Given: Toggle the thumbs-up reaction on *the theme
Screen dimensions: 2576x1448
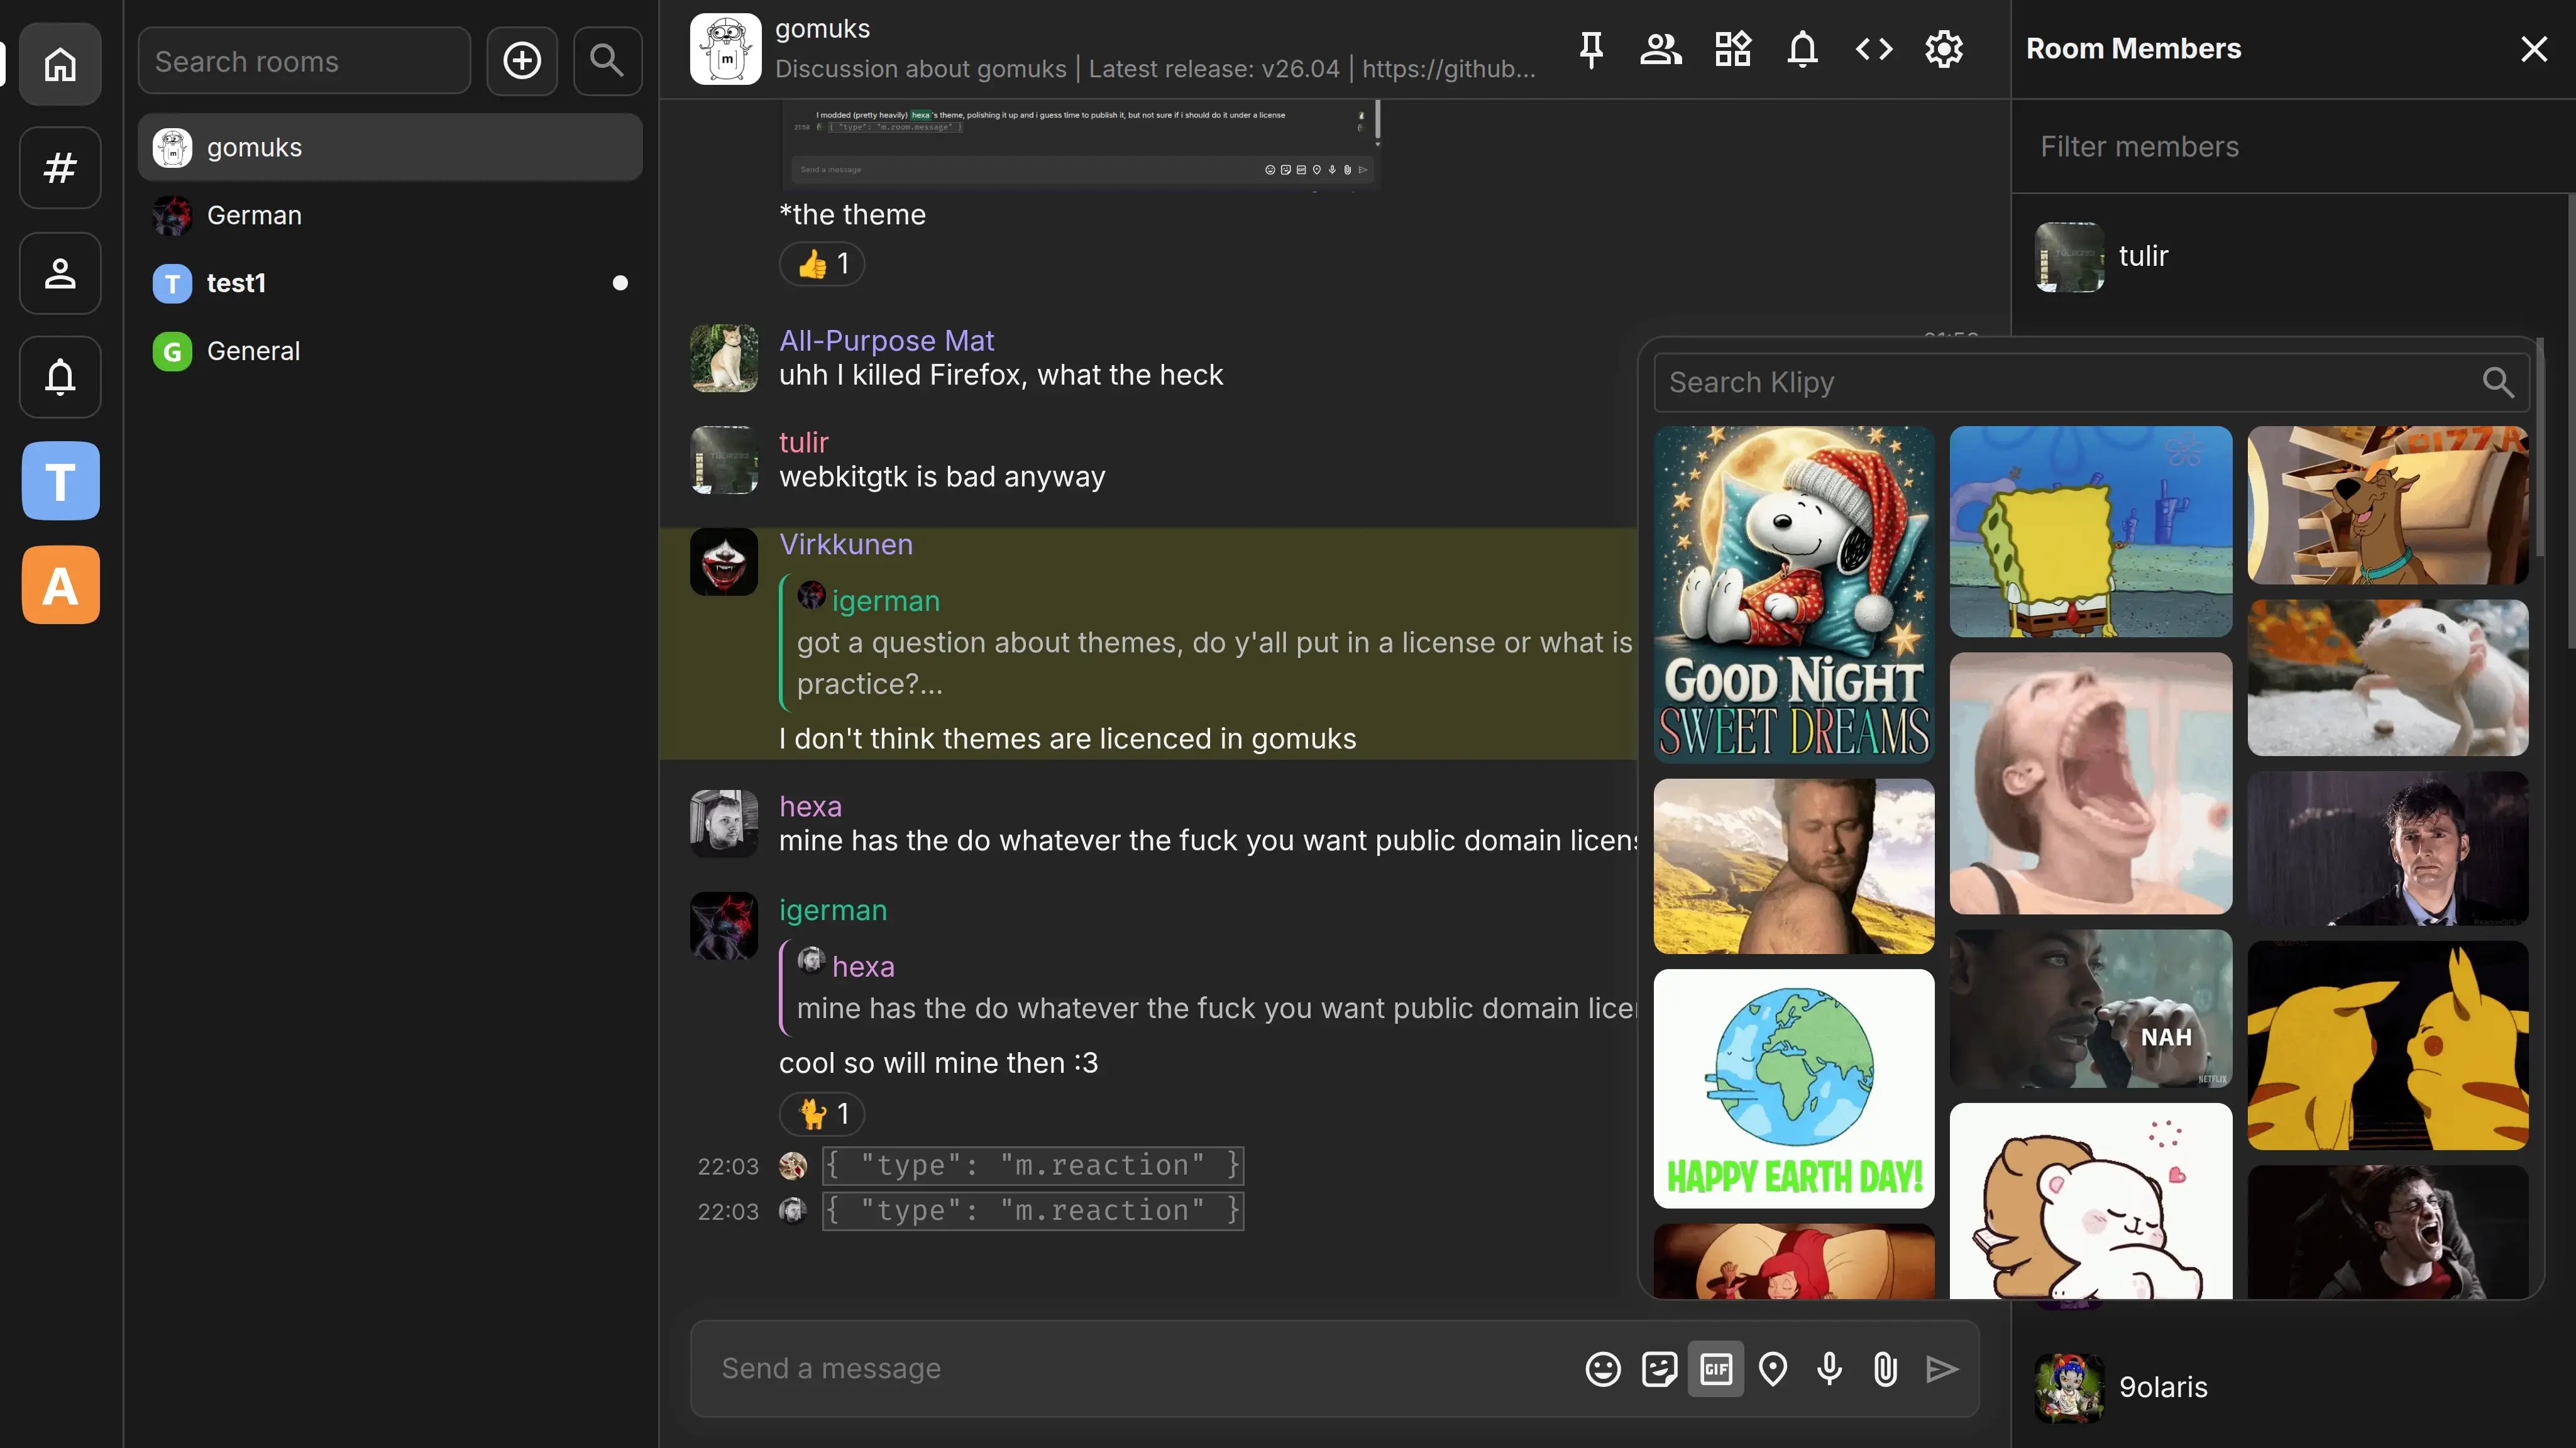Looking at the screenshot, I should (821, 263).
